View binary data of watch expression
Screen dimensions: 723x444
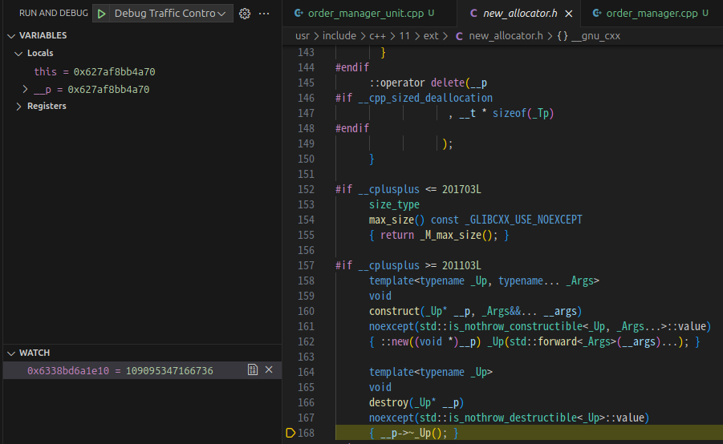pyautogui.click(x=253, y=369)
